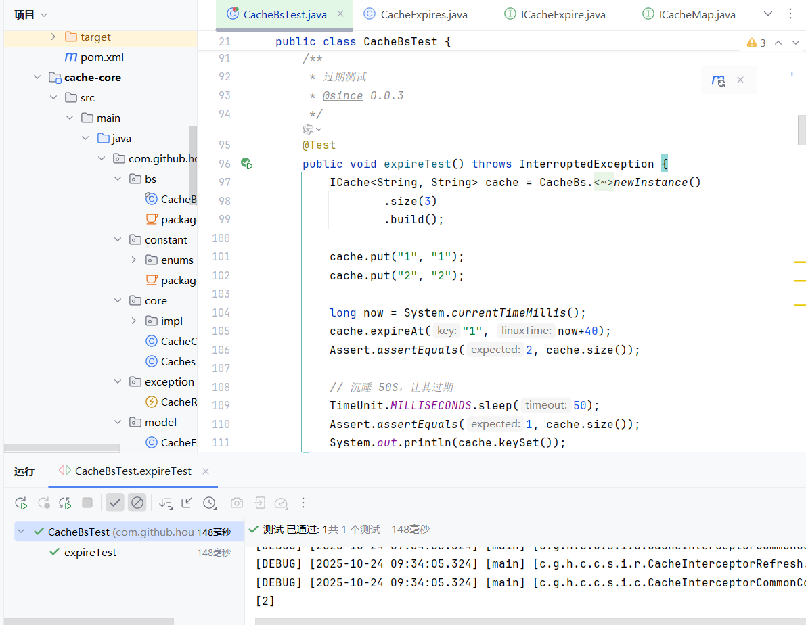806x625 pixels.
Task: Click Toggle auto-test rerun icon
Action: tap(65, 503)
